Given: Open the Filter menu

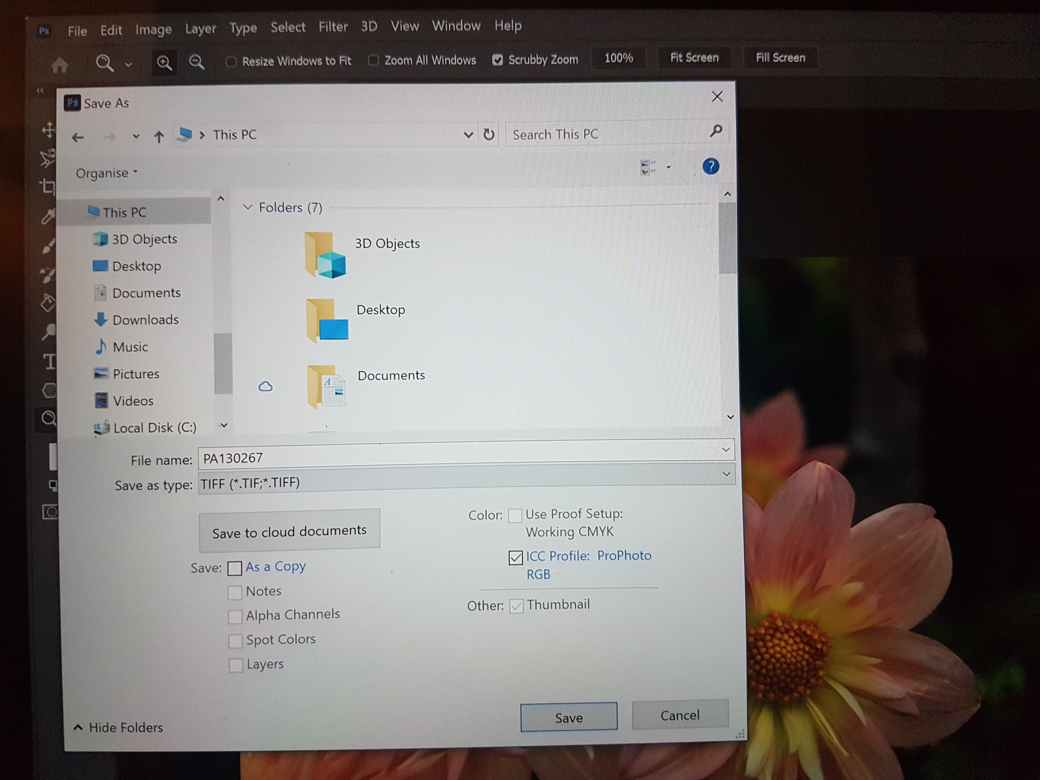Looking at the screenshot, I should coord(333,27).
